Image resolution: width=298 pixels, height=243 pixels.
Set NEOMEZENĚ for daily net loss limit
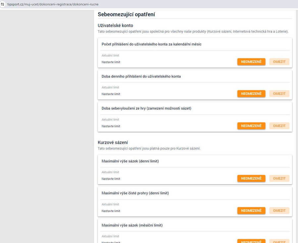pyautogui.click(x=251, y=211)
